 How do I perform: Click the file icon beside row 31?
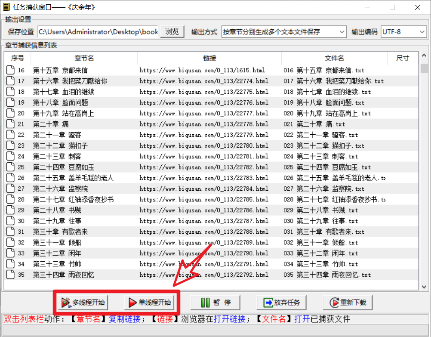point(10,232)
